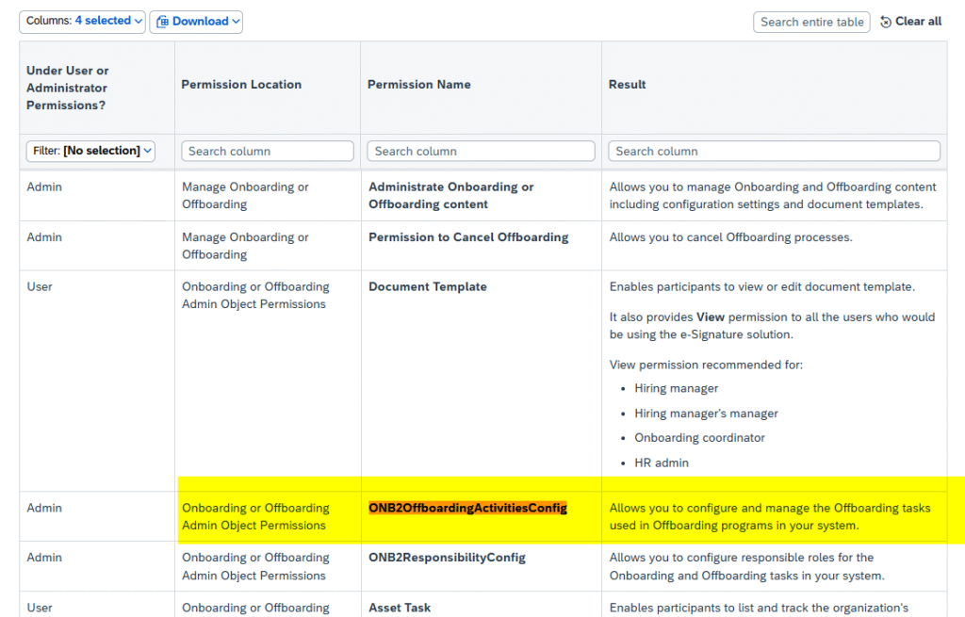Click the Asset Task permission name
The width and height of the screenshot is (965, 617).
coord(400,608)
